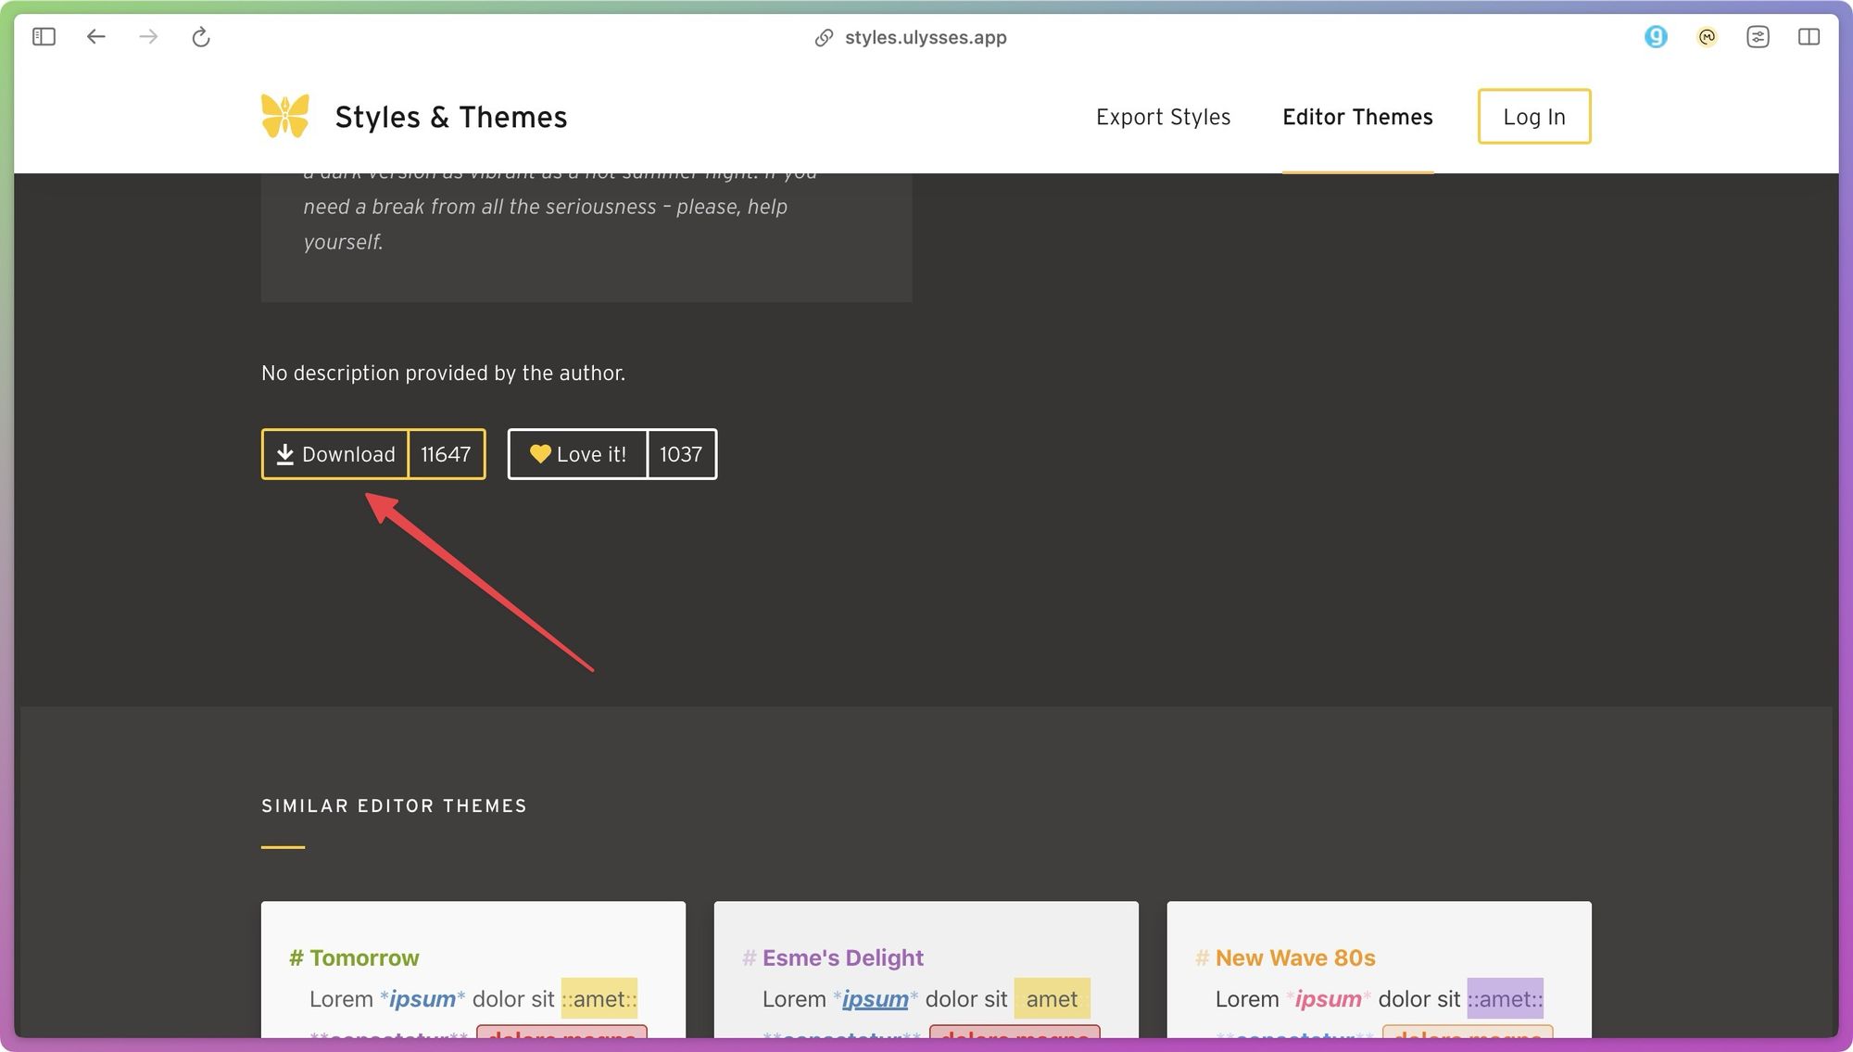This screenshot has height=1052, width=1853.
Task: Click the love count number 1037
Action: point(681,453)
